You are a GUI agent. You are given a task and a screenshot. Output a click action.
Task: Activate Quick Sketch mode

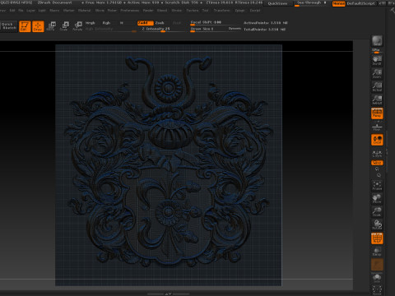click(x=8, y=26)
